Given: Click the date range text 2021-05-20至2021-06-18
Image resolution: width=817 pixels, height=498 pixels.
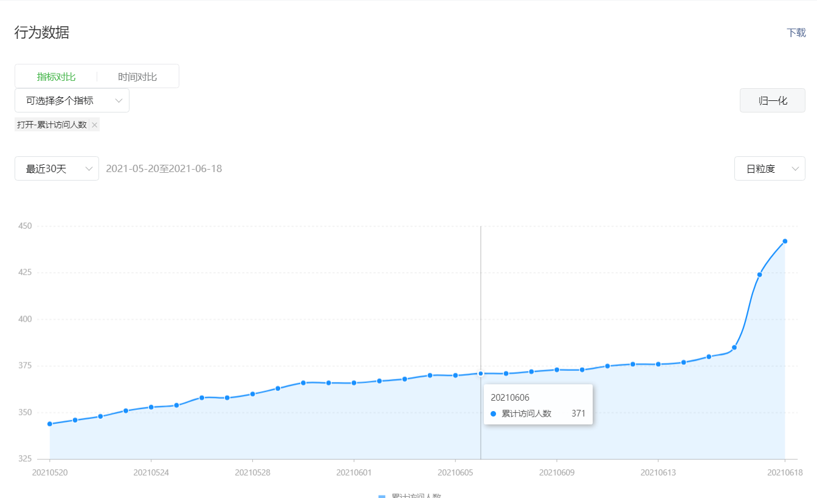Looking at the screenshot, I should [x=164, y=168].
